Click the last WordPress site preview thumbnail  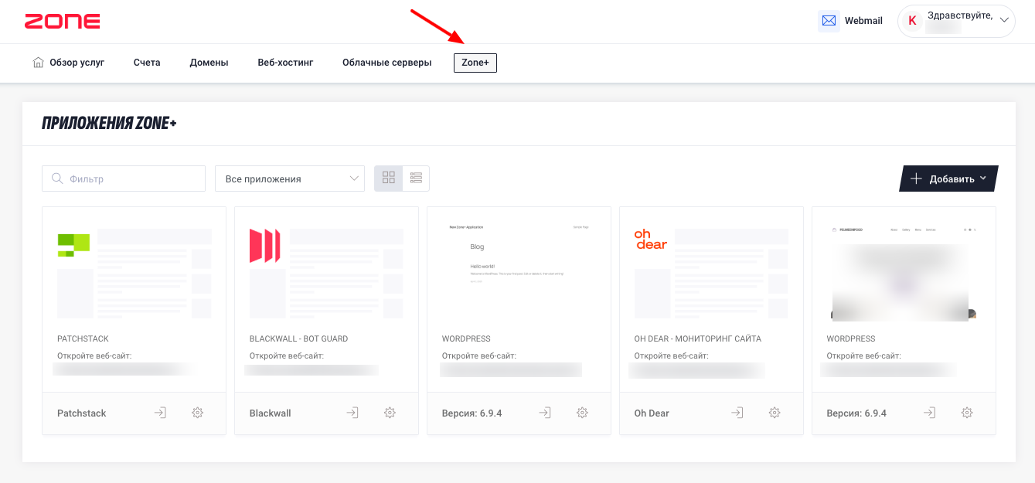(904, 270)
